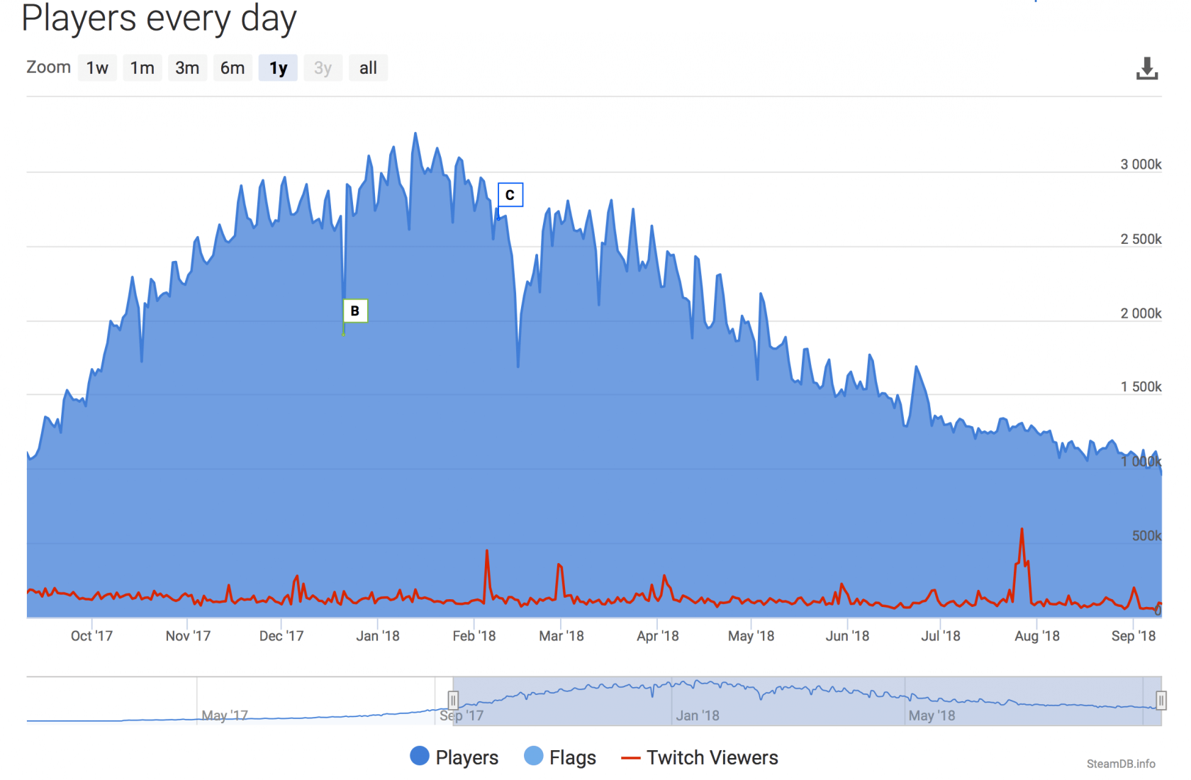This screenshot has height=780, width=1191.
Task: Click the 3 000k y-axis label
Action: [x=1141, y=165]
